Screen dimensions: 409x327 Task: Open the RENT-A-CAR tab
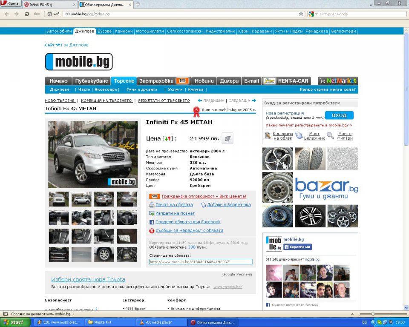(x=286, y=81)
